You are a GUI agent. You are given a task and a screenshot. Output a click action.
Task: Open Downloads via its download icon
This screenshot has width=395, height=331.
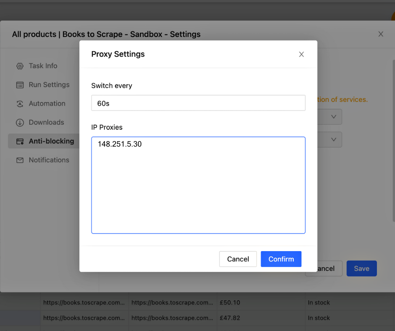click(19, 122)
